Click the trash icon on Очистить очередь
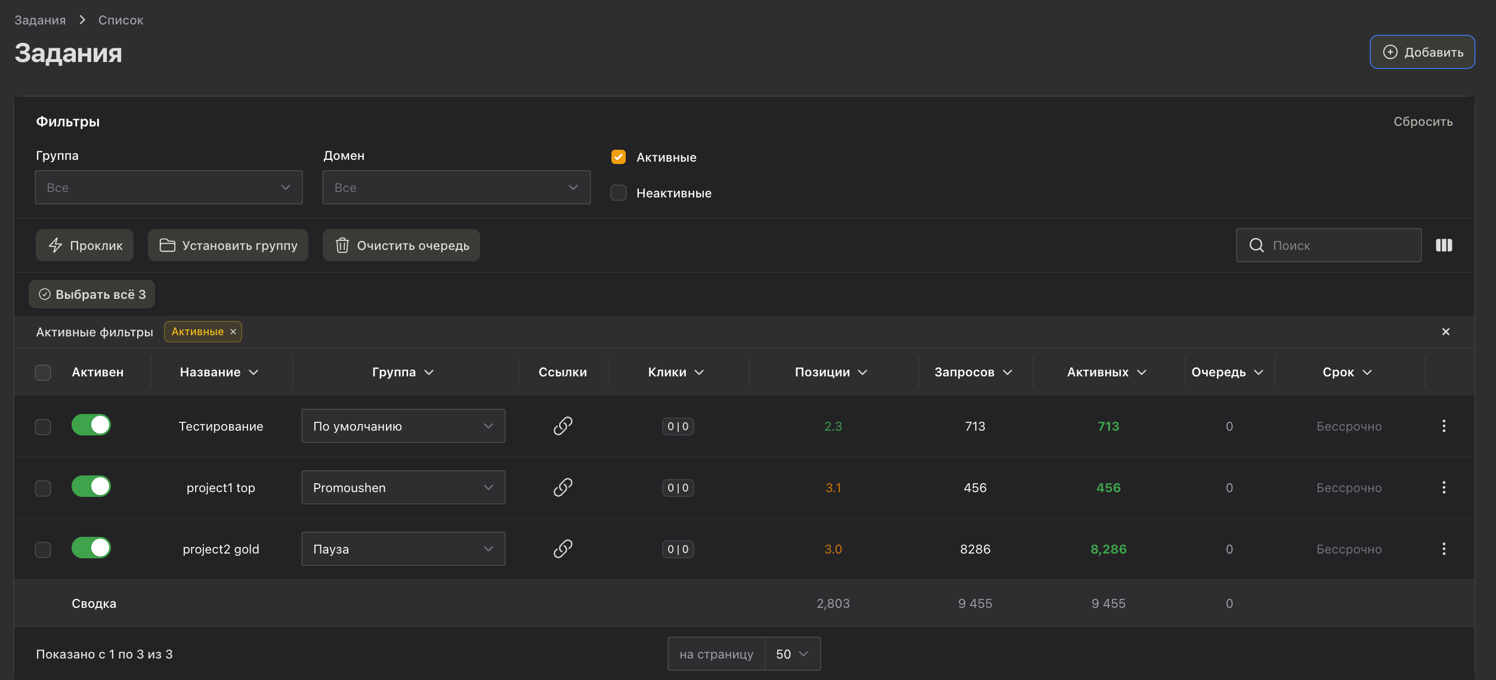Screen dimensions: 1496x680 click(x=342, y=245)
